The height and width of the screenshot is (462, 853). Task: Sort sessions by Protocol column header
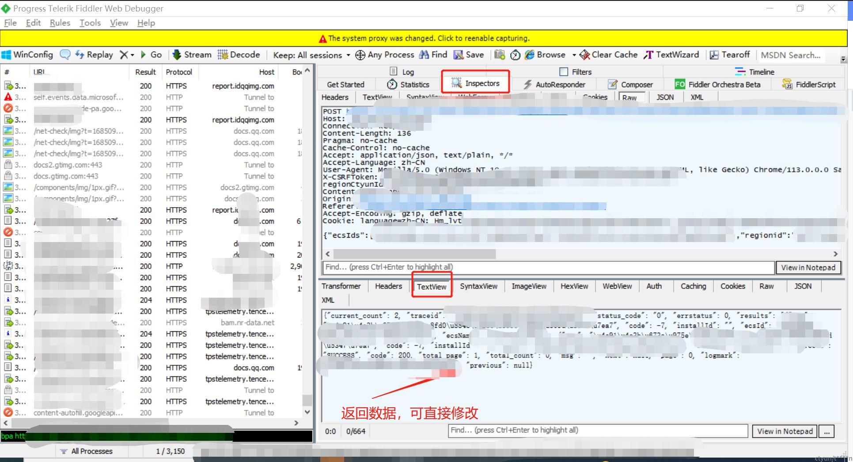[179, 72]
